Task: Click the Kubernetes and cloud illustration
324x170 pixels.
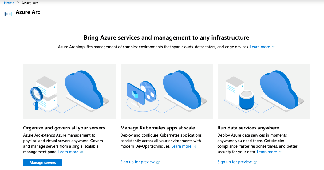Action: point(167,92)
